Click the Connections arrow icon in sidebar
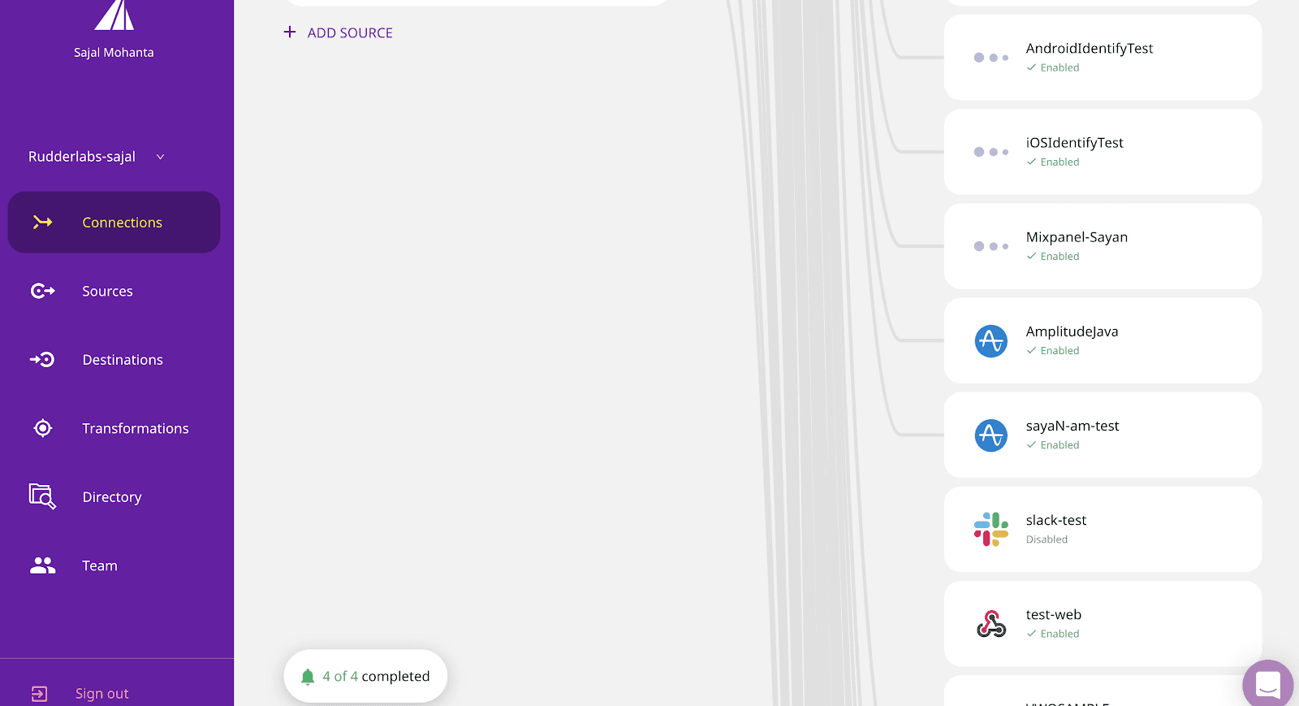1299x706 pixels. click(x=43, y=223)
